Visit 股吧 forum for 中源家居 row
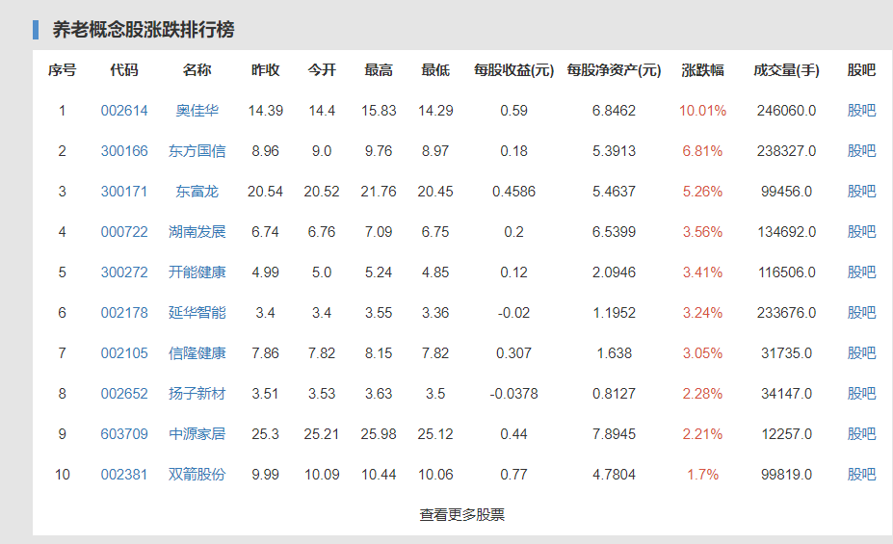This screenshot has width=893, height=544. [861, 433]
